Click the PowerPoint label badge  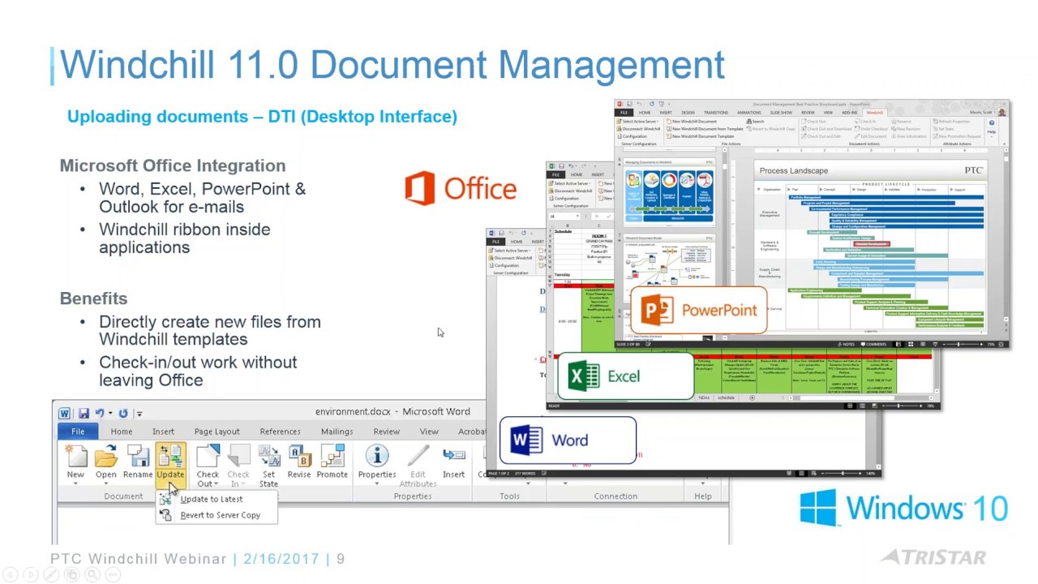[x=698, y=310]
